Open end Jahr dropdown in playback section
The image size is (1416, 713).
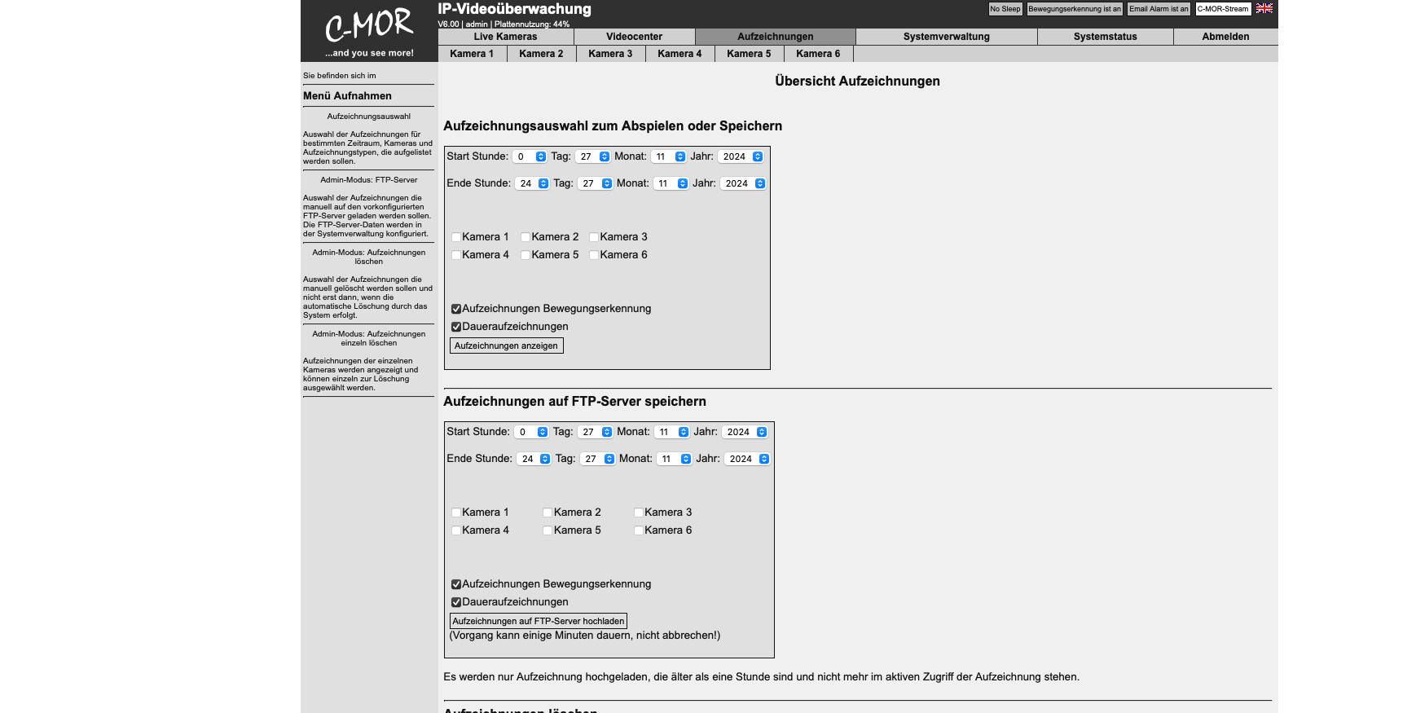[743, 183]
